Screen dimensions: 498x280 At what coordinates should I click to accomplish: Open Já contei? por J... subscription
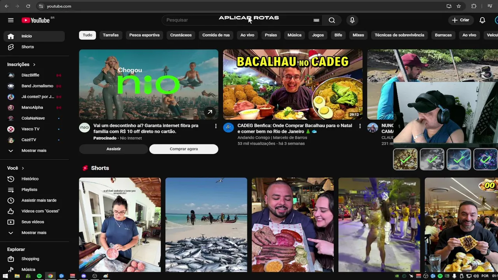[x=34, y=97]
